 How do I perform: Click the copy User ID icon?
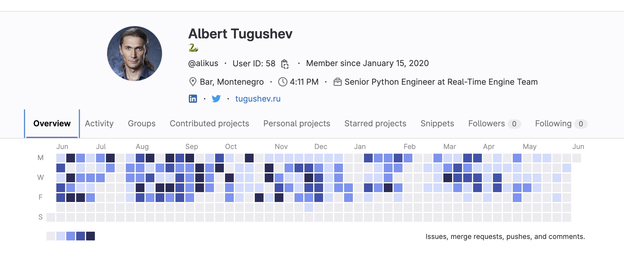coord(285,64)
